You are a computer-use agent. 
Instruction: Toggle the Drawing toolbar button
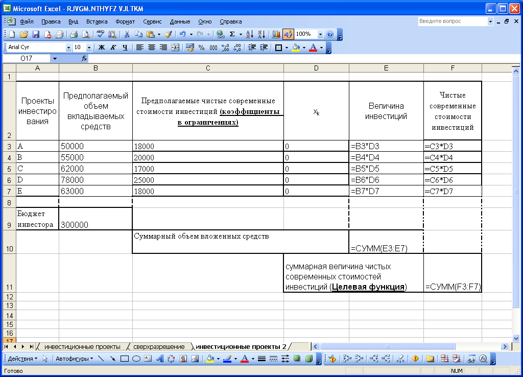click(288, 34)
